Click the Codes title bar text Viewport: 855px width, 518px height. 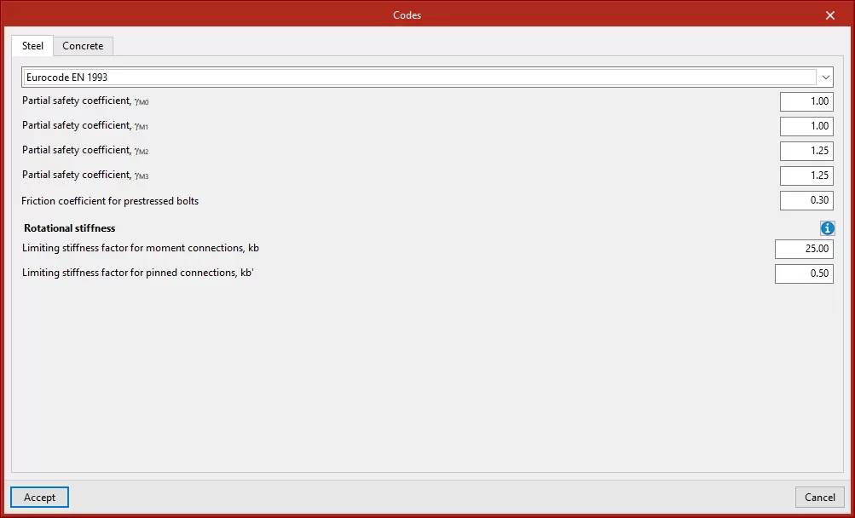click(407, 14)
